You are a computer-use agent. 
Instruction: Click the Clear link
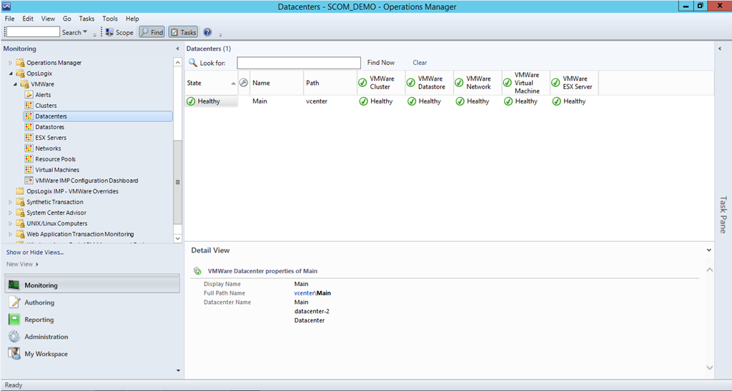(x=420, y=63)
